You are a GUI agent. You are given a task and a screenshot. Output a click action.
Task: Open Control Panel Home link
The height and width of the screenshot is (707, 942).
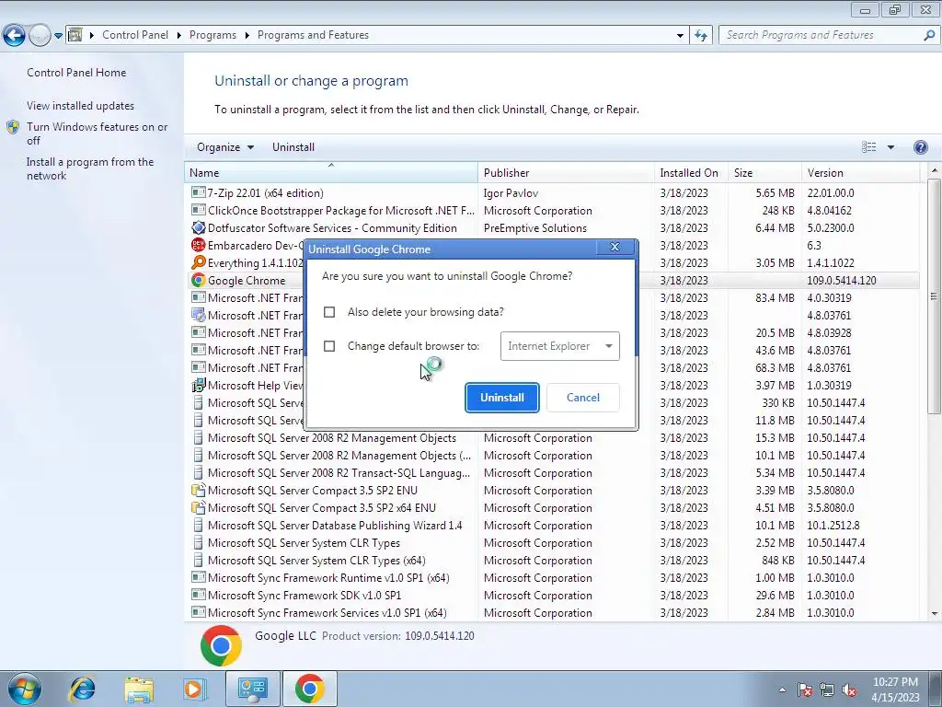pyautogui.click(x=76, y=73)
